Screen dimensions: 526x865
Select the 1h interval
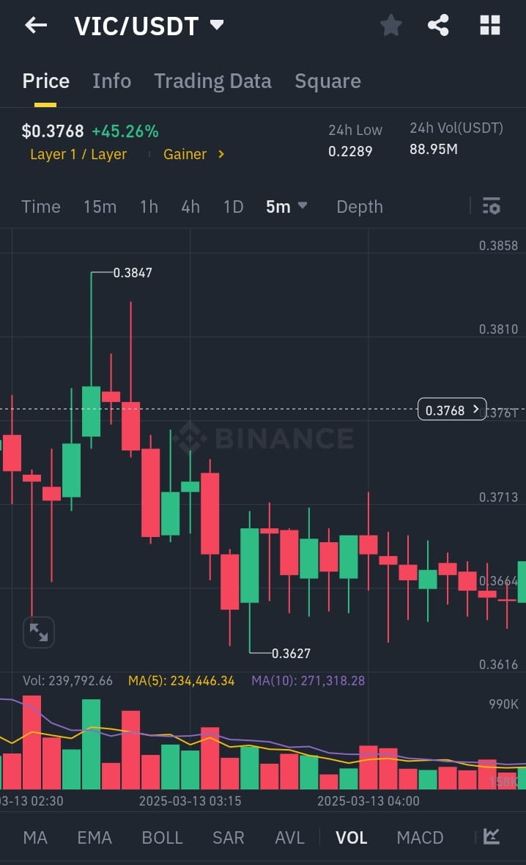click(149, 207)
